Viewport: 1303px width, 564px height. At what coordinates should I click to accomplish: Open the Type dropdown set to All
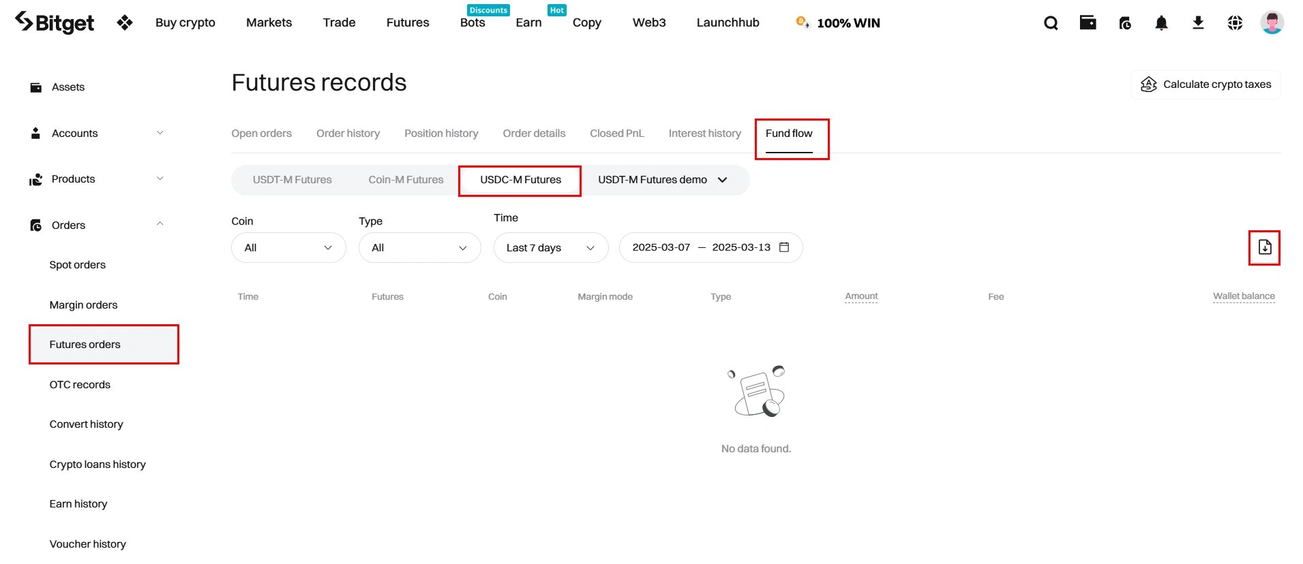(x=419, y=248)
